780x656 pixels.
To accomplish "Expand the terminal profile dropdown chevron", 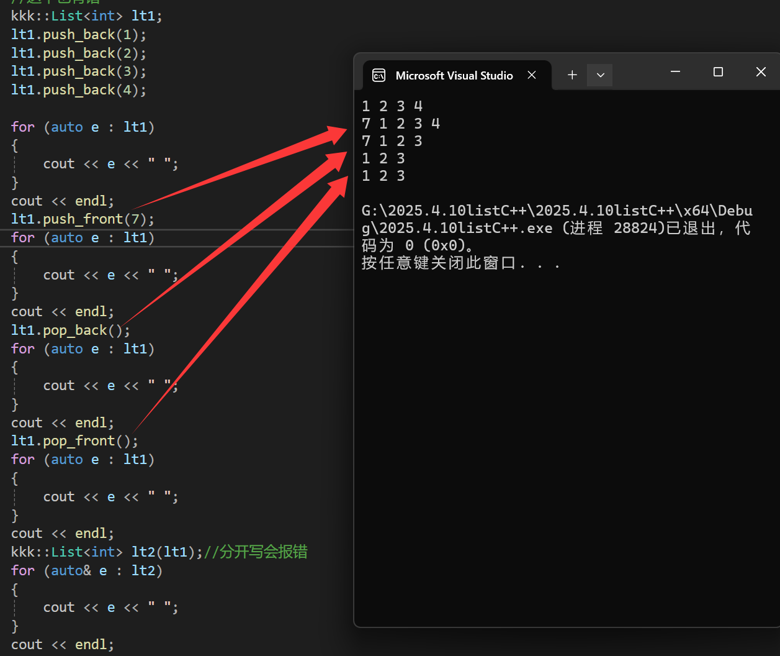I will [600, 75].
